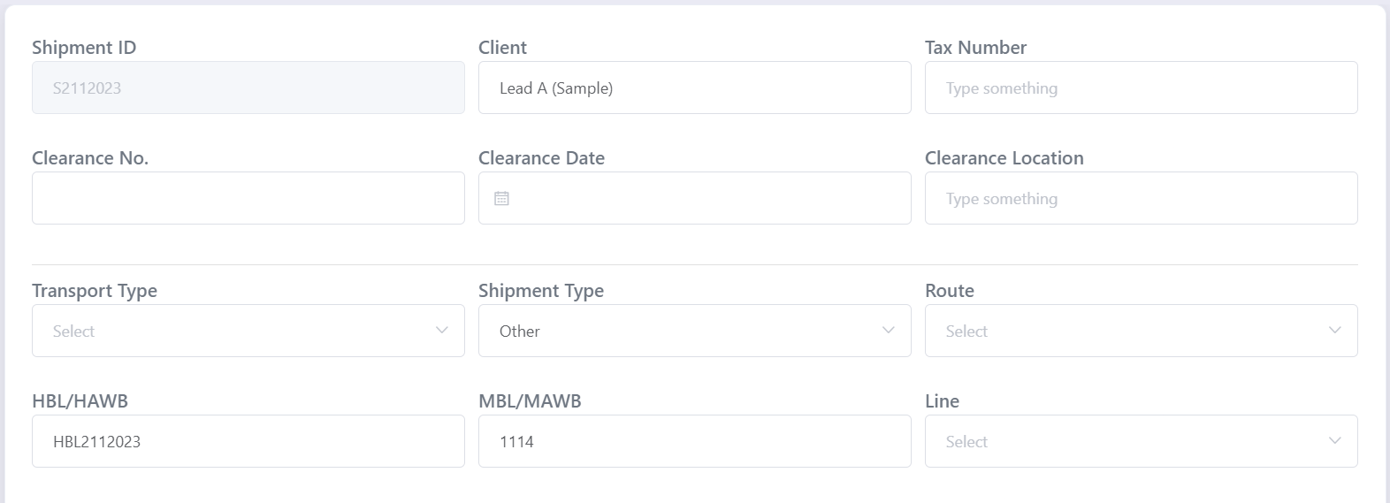Open the calendar icon in Clearance Date
The height and width of the screenshot is (503, 1390).
click(x=501, y=198)
